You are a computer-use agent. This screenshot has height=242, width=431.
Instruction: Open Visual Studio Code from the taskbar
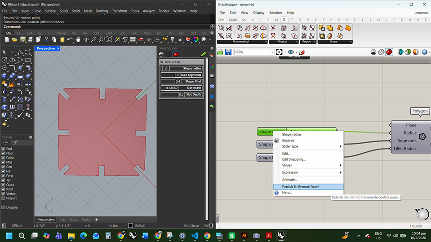point(195,235)
